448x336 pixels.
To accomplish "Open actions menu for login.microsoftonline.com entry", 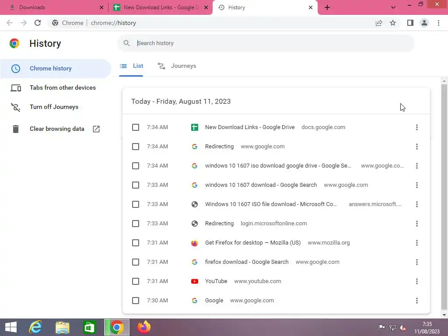I will click(417, 224).
